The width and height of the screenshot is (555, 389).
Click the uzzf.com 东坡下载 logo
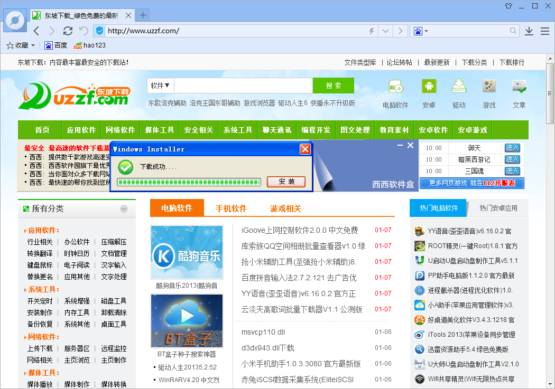[75, 96]
